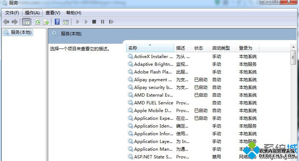299x161 pixels.
Task: Click gear icon beside AMD FUEL Service
Action: (x=131, y=103)
